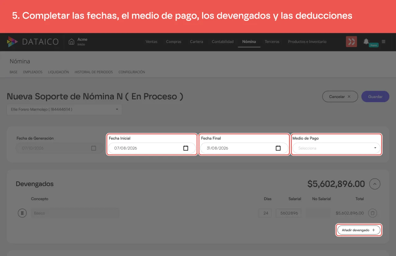Screen dimensions: 396x256
Task: Click the Fecha Final date field
Action: (x=244, y=148)
